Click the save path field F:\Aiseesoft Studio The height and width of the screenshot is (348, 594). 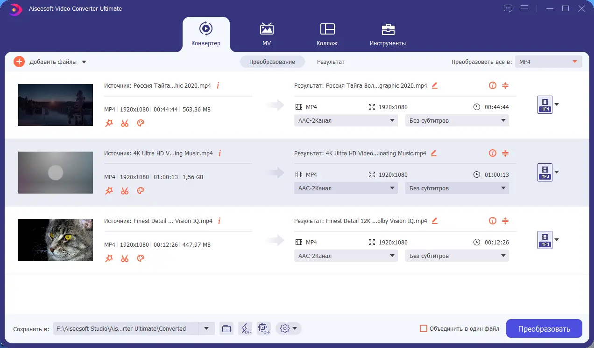click(126, 328)
